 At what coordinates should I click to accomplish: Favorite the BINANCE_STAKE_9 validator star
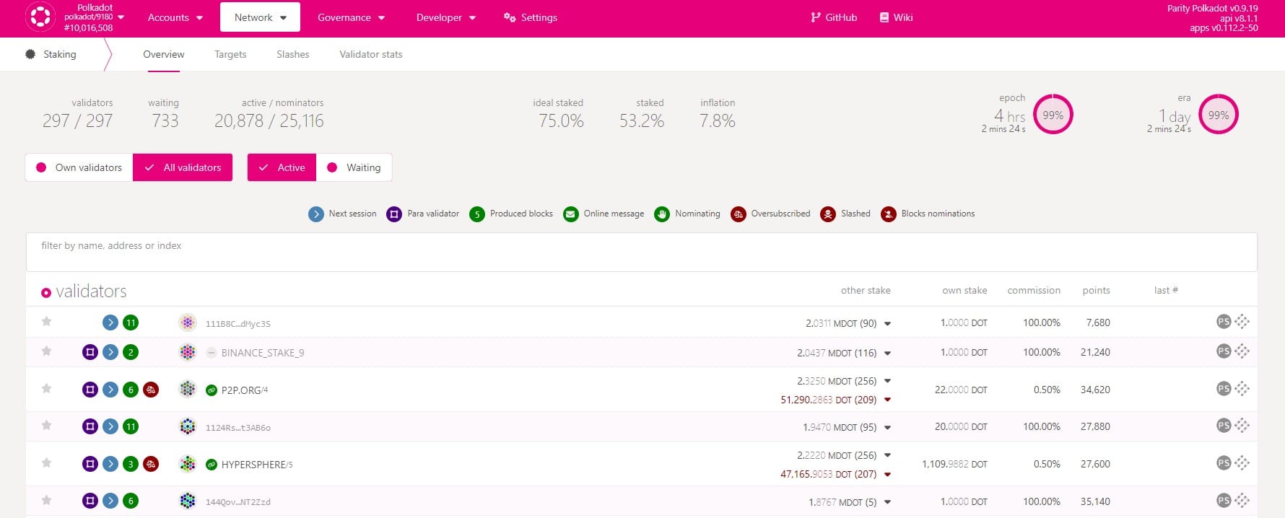pos(46,351)
